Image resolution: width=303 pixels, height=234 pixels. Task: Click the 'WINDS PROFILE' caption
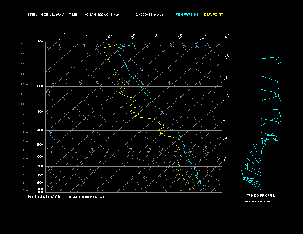(261, 195)
